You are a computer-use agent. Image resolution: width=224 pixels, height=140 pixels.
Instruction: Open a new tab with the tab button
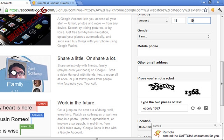(80, 3)
